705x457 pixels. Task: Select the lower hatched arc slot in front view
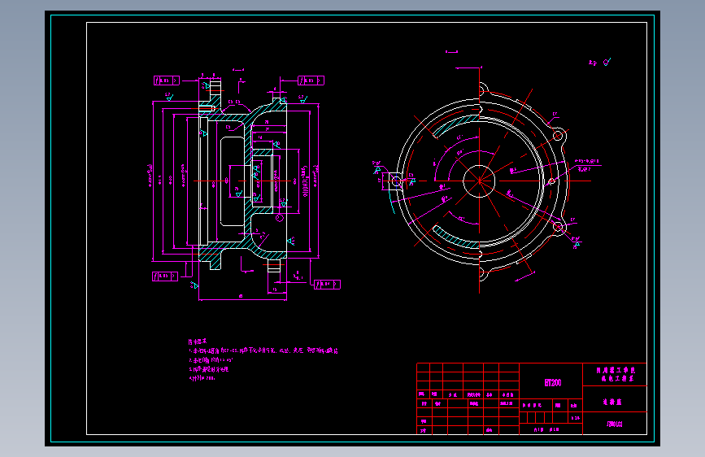(455, 237)
